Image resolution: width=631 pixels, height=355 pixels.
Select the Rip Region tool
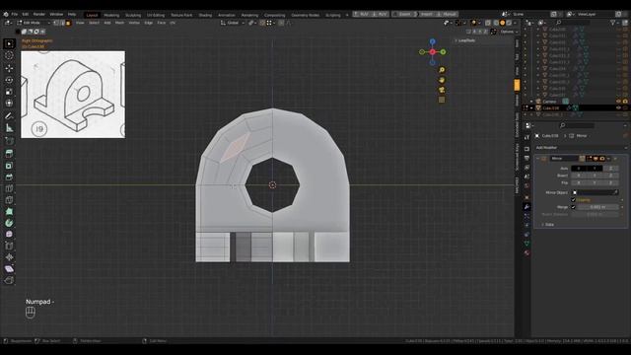click(x=9, y=280)
